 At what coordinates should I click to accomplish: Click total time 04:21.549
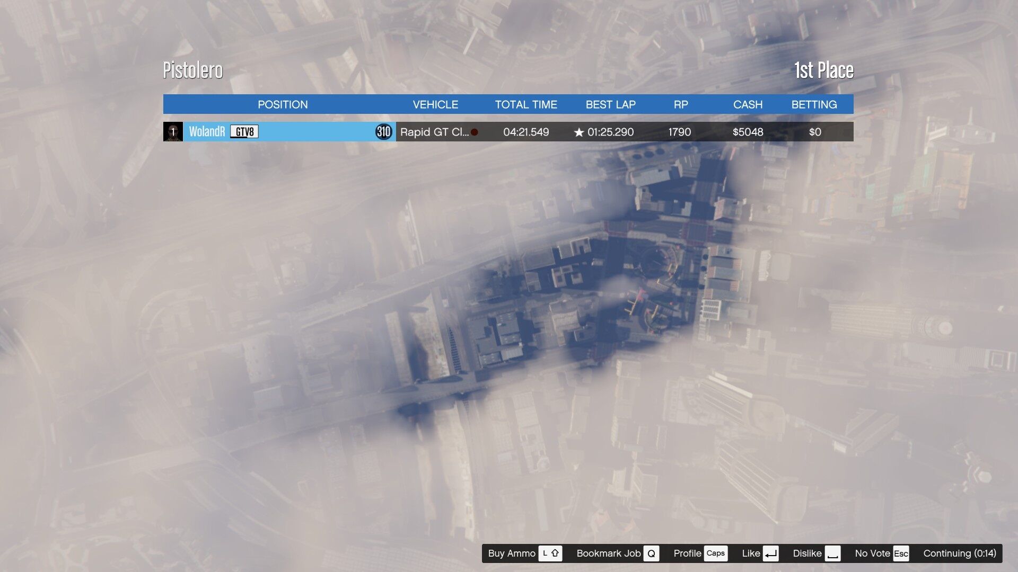click(x=526, y=132)
